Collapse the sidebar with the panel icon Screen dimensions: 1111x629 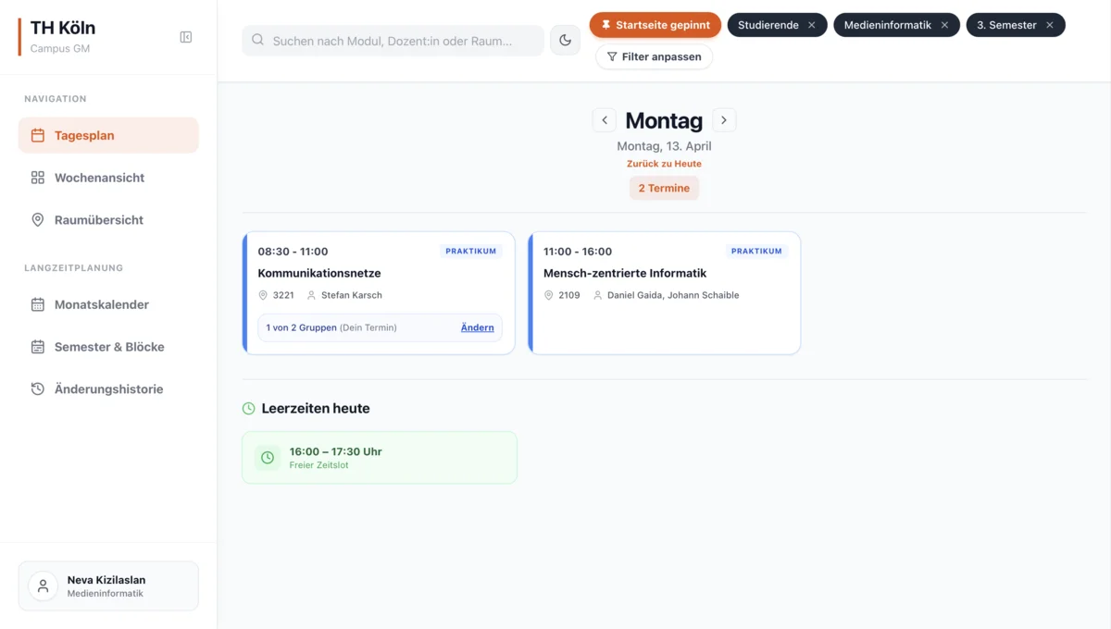click(x=185, y=37)
